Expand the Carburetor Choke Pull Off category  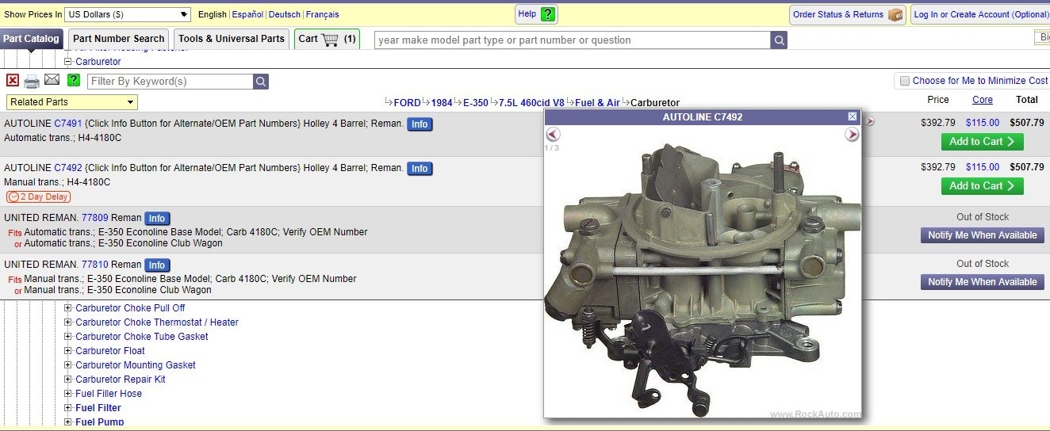(68, 308)
